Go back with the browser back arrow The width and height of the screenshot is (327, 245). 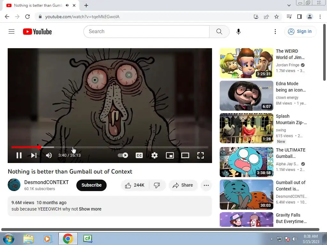tap(7, 17)
